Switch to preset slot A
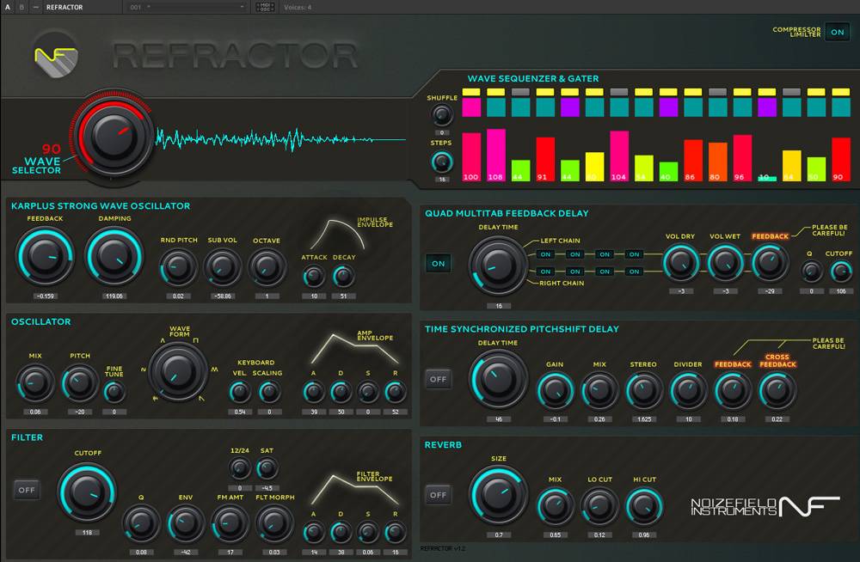This screenshot has width=860, height=562. (x=8, y=7)
